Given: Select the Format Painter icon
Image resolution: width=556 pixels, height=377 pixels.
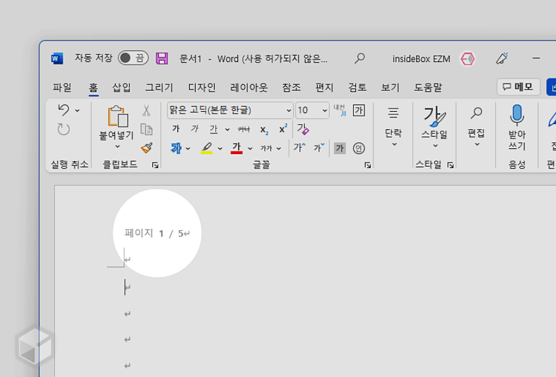Looking at the screenshot, I should point(147,148).
